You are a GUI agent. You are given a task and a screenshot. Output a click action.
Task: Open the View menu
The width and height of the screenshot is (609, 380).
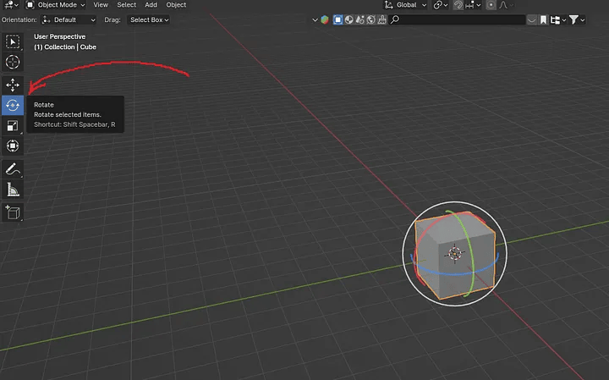point(101,5)
